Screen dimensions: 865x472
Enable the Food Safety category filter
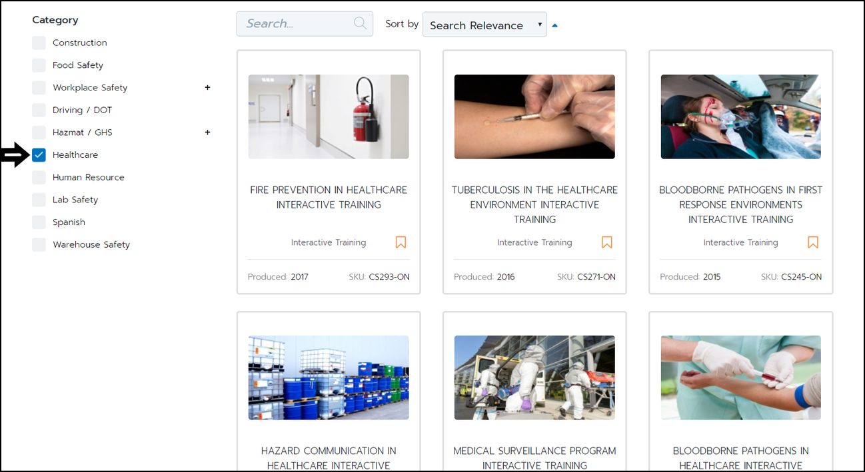pos(39,65)
